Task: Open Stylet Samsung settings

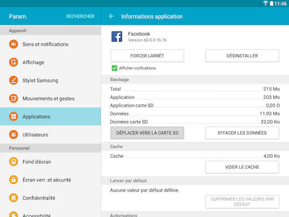Action: pos(50,80)
